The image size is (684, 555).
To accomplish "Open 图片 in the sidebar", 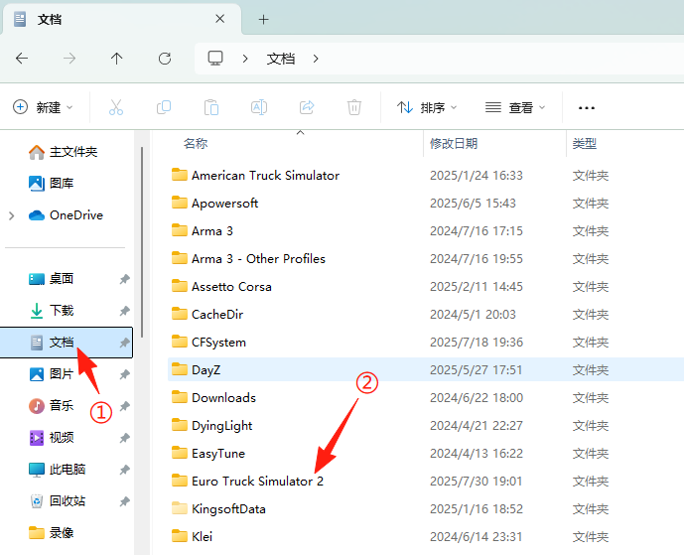I will tap(51, 374).
